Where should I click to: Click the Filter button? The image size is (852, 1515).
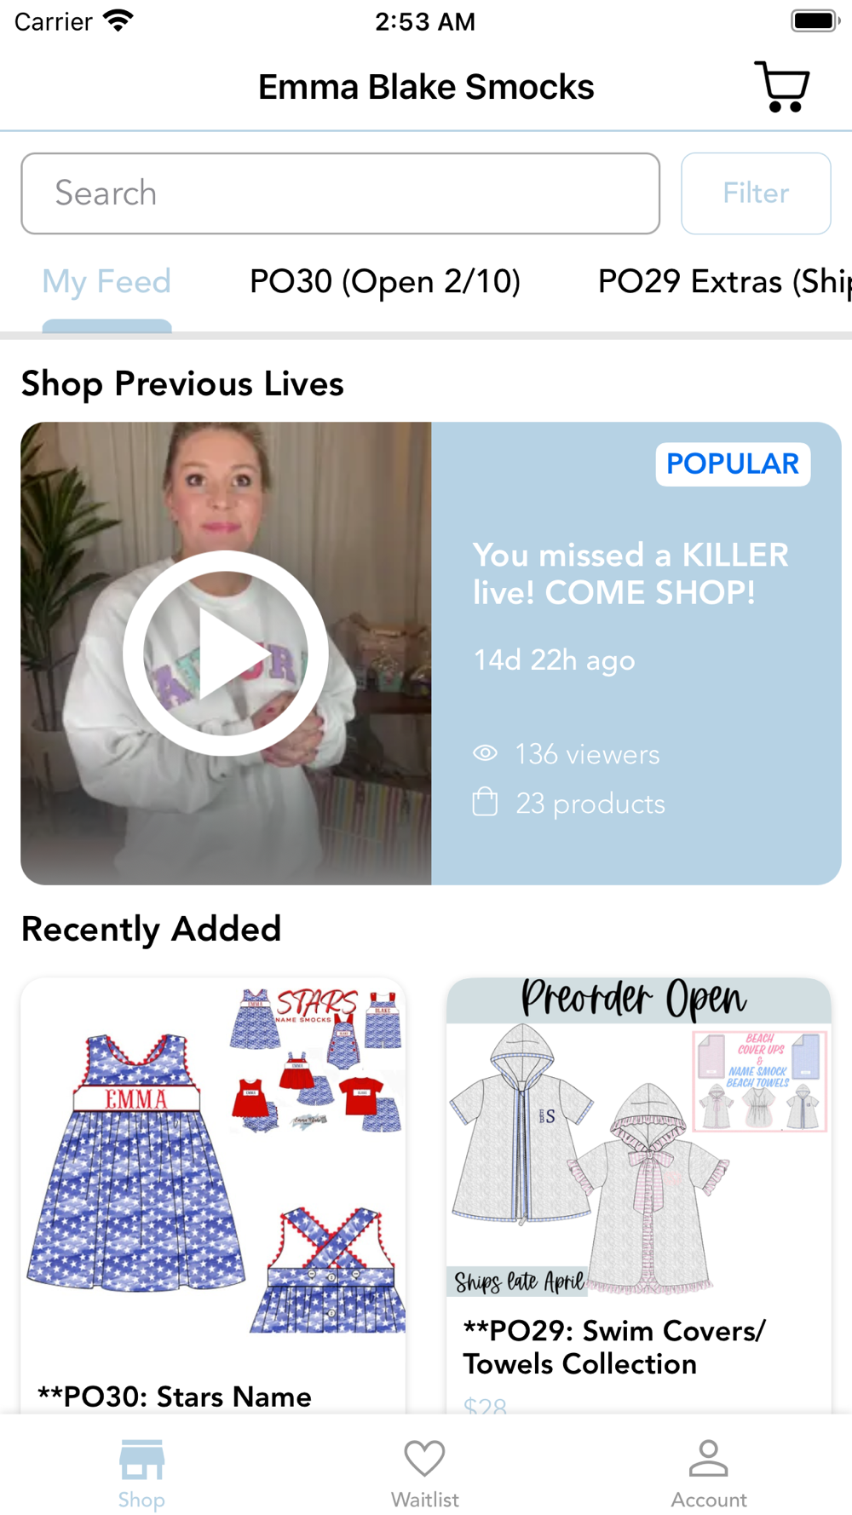coord(756,193)
